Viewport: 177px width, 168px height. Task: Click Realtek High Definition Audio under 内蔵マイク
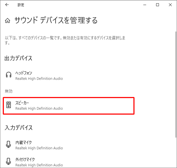click(39, 148)
